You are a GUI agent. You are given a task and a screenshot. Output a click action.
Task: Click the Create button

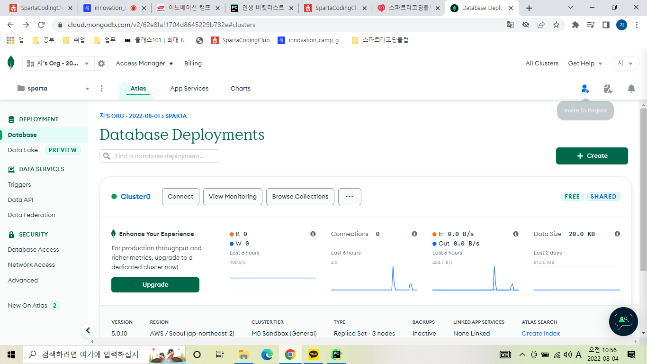[592, 156]
